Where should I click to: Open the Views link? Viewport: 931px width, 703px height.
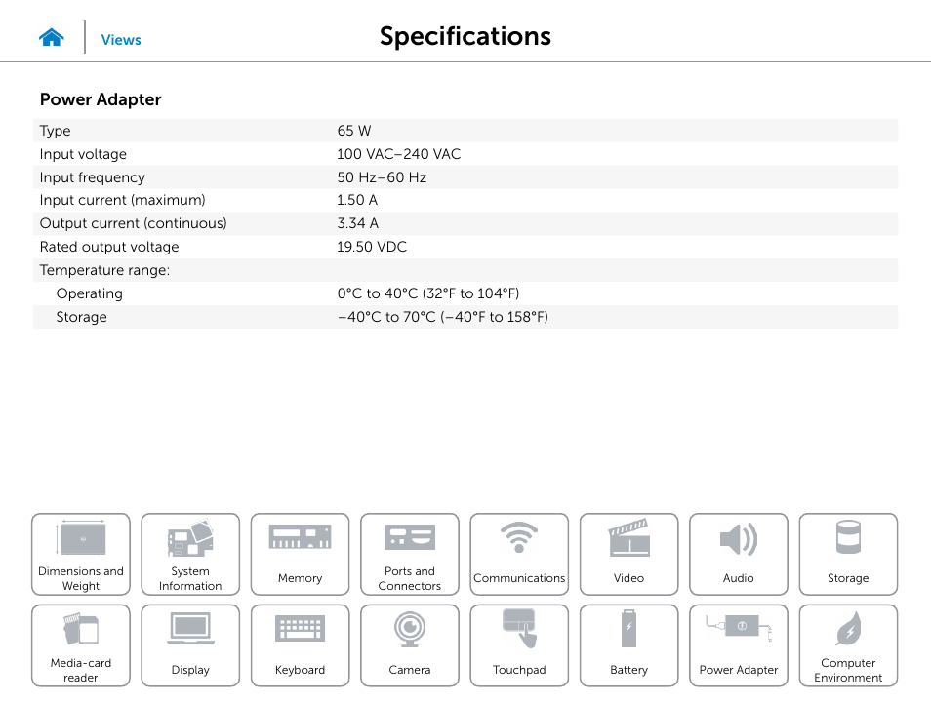(121, 40)
